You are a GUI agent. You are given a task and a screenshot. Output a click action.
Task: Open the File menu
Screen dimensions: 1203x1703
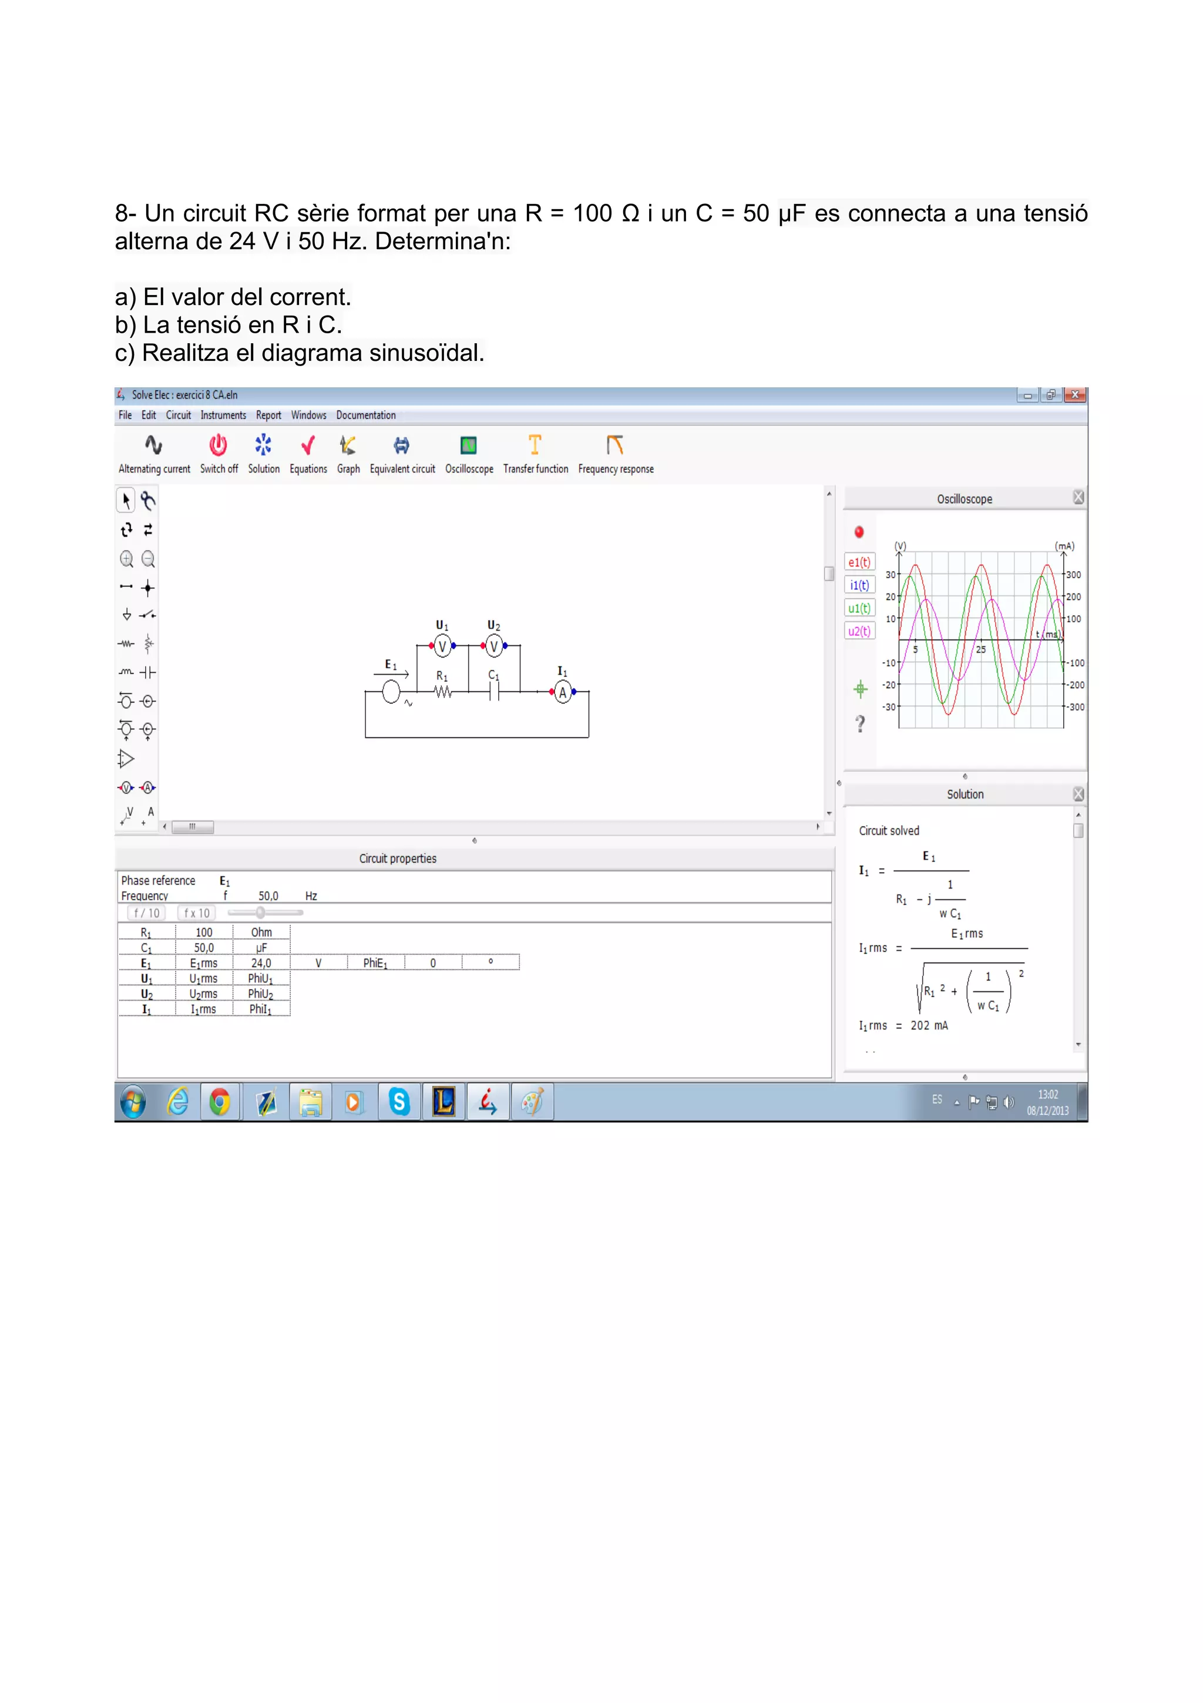[125, 415]
